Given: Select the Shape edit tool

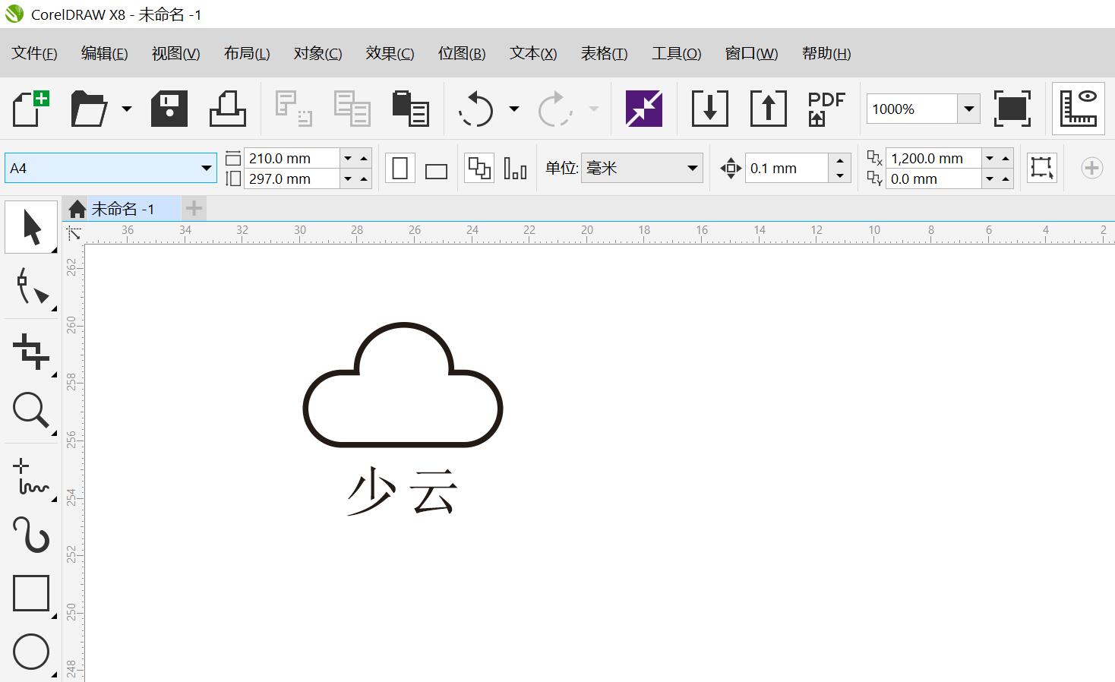Looking at the screenshot, I should click(x=31, y=287).
